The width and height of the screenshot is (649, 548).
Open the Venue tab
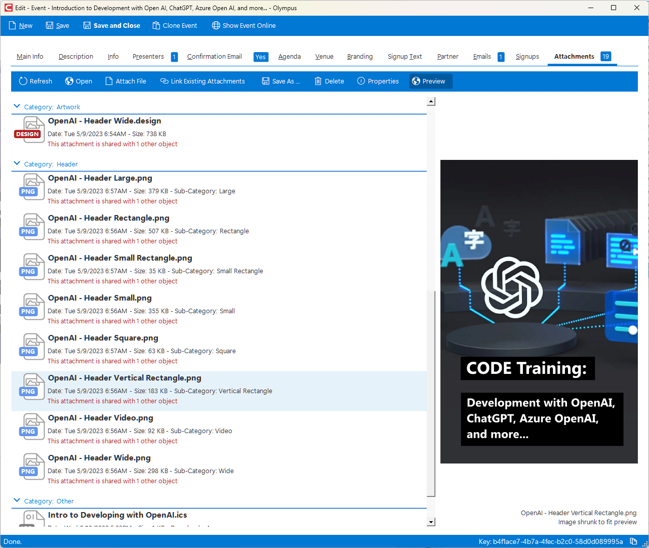324,57
